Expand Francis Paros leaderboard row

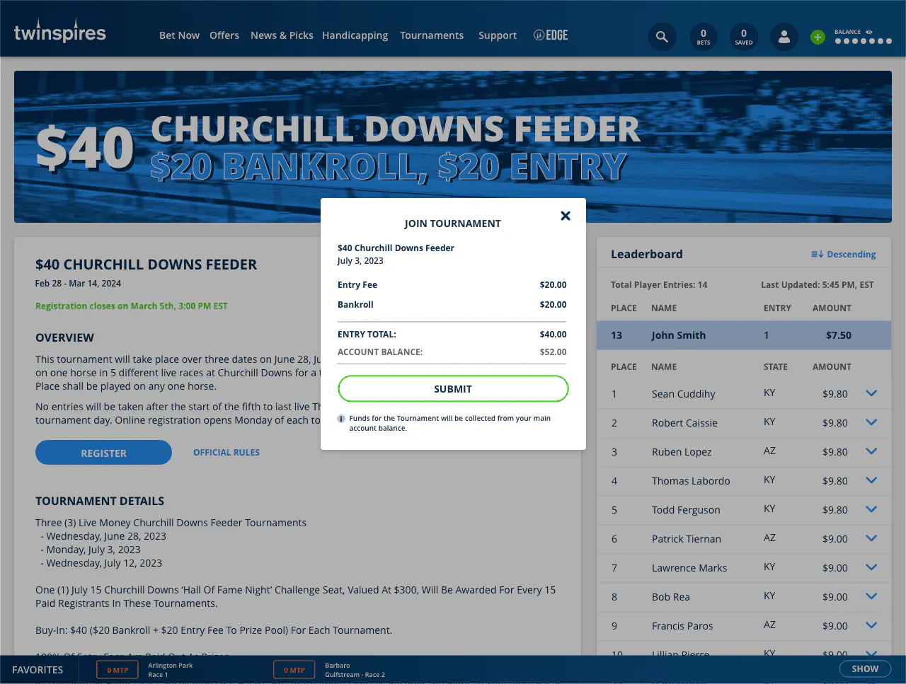click(871, 625)
